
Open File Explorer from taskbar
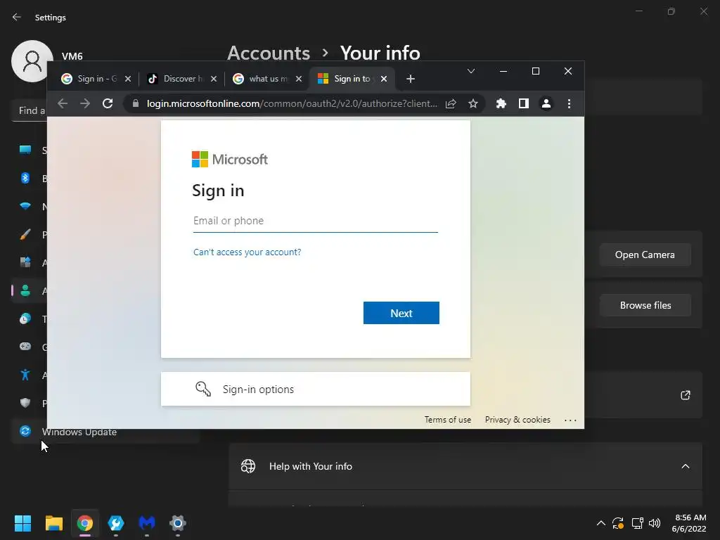[53, 523]
